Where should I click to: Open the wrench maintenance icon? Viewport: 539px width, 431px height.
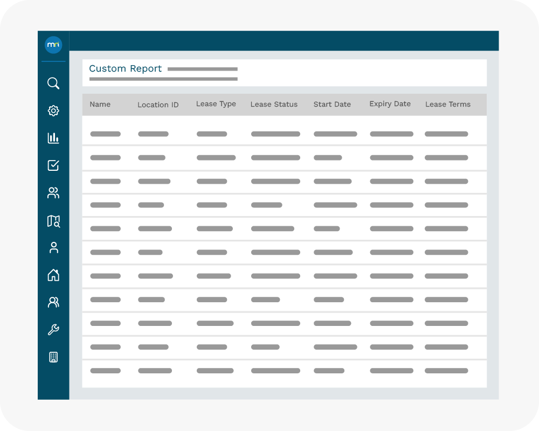tap(53, 330)
